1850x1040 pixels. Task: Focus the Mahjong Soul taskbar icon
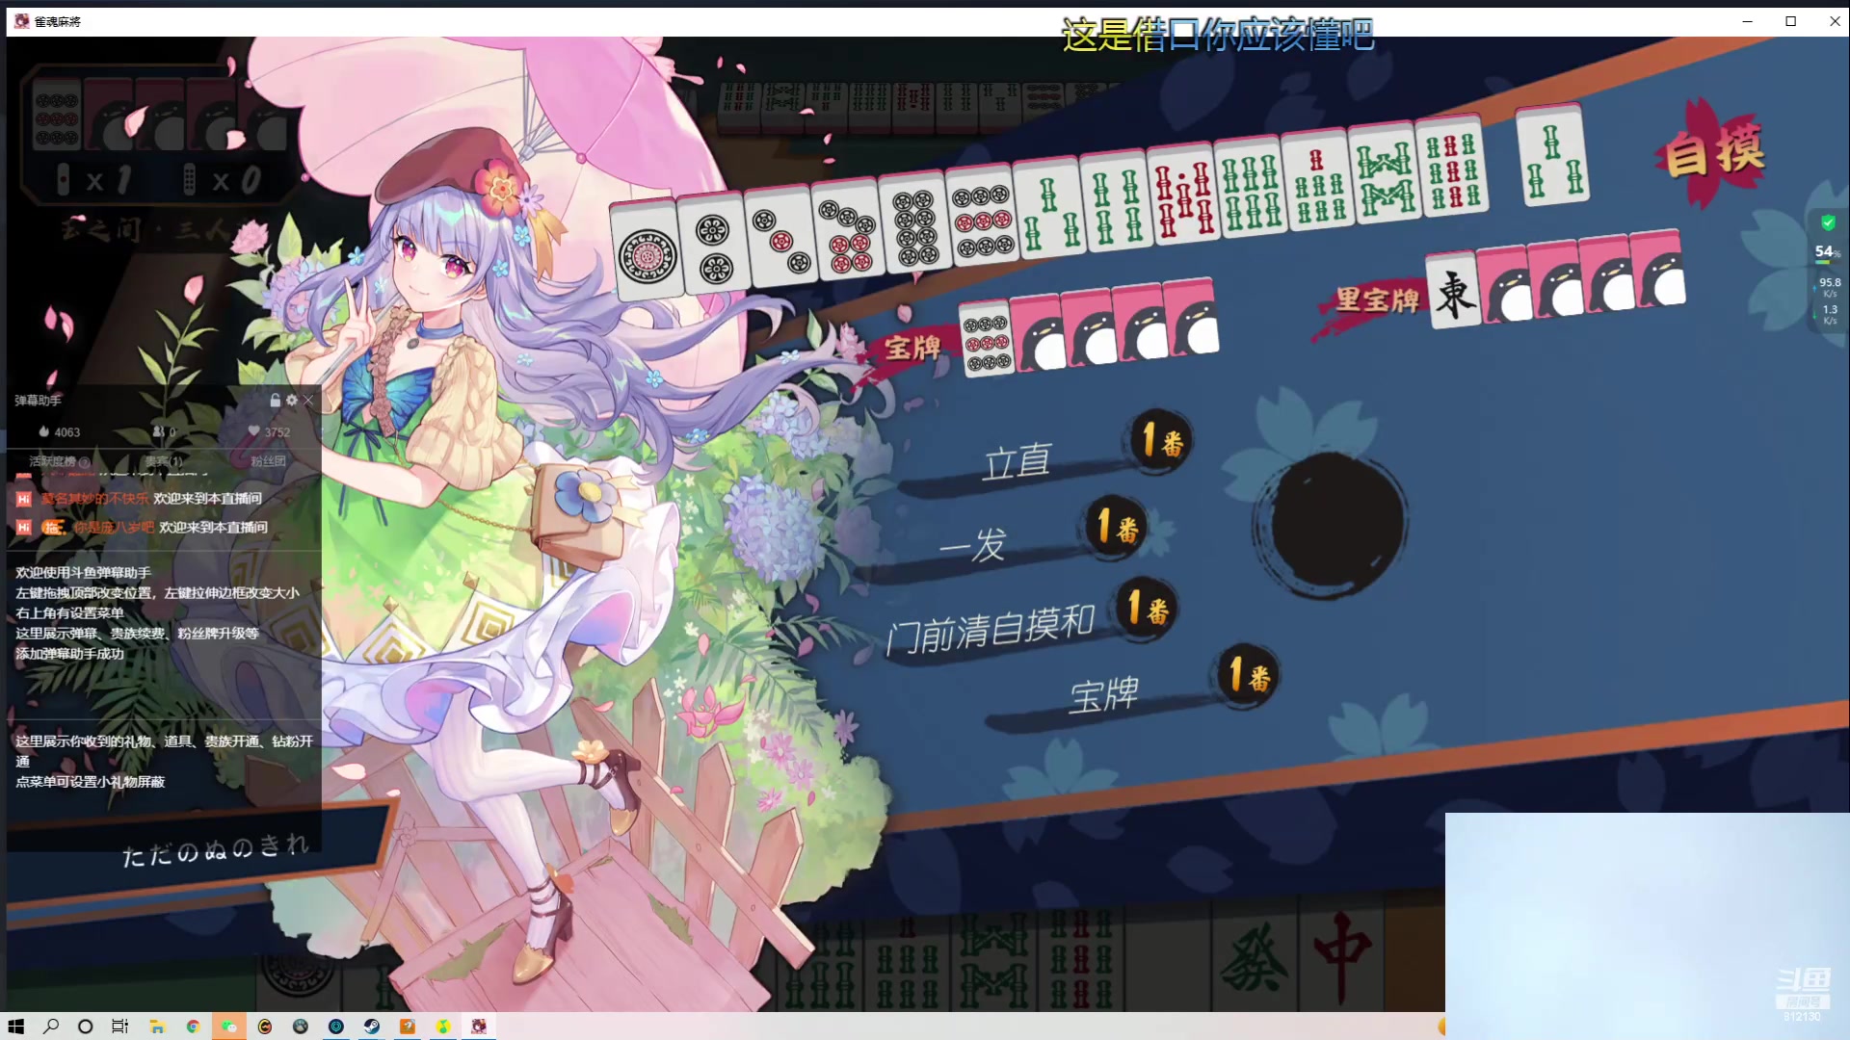tap(478, 1026)
